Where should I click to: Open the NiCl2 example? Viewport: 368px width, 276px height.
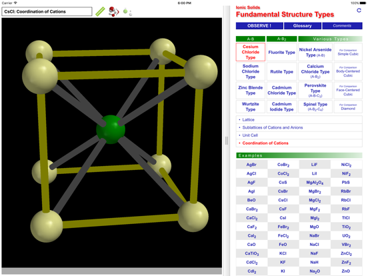[346, 165]
